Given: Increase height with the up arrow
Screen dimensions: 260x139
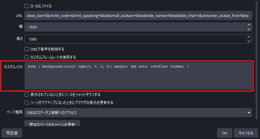Looking at the screenshot, I should click(249, 37).
